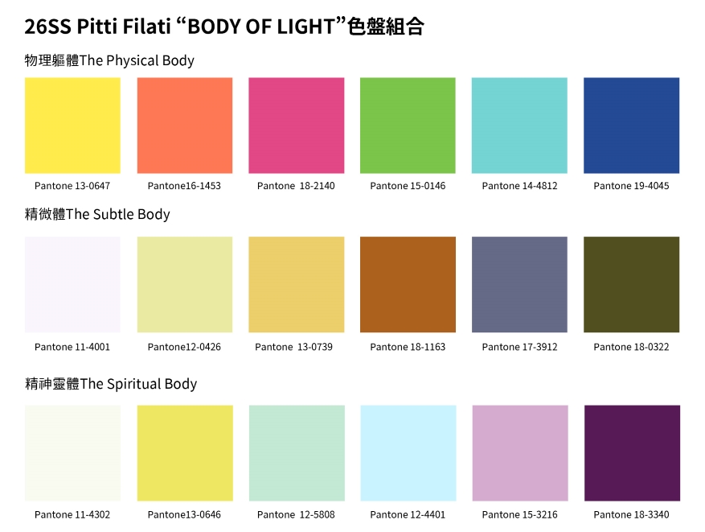Viewport: 705px width, 532px height.
Task: Pick the light blue Pantone 12-4401 swatch
Action: [408, 453]
